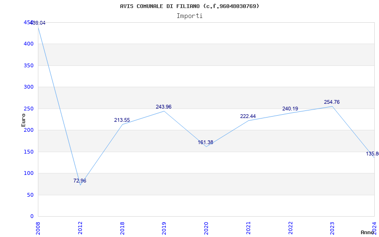379x237 pixels.
Task: Click the 200 y-axis tick label
Action: [x=28, y=130]
